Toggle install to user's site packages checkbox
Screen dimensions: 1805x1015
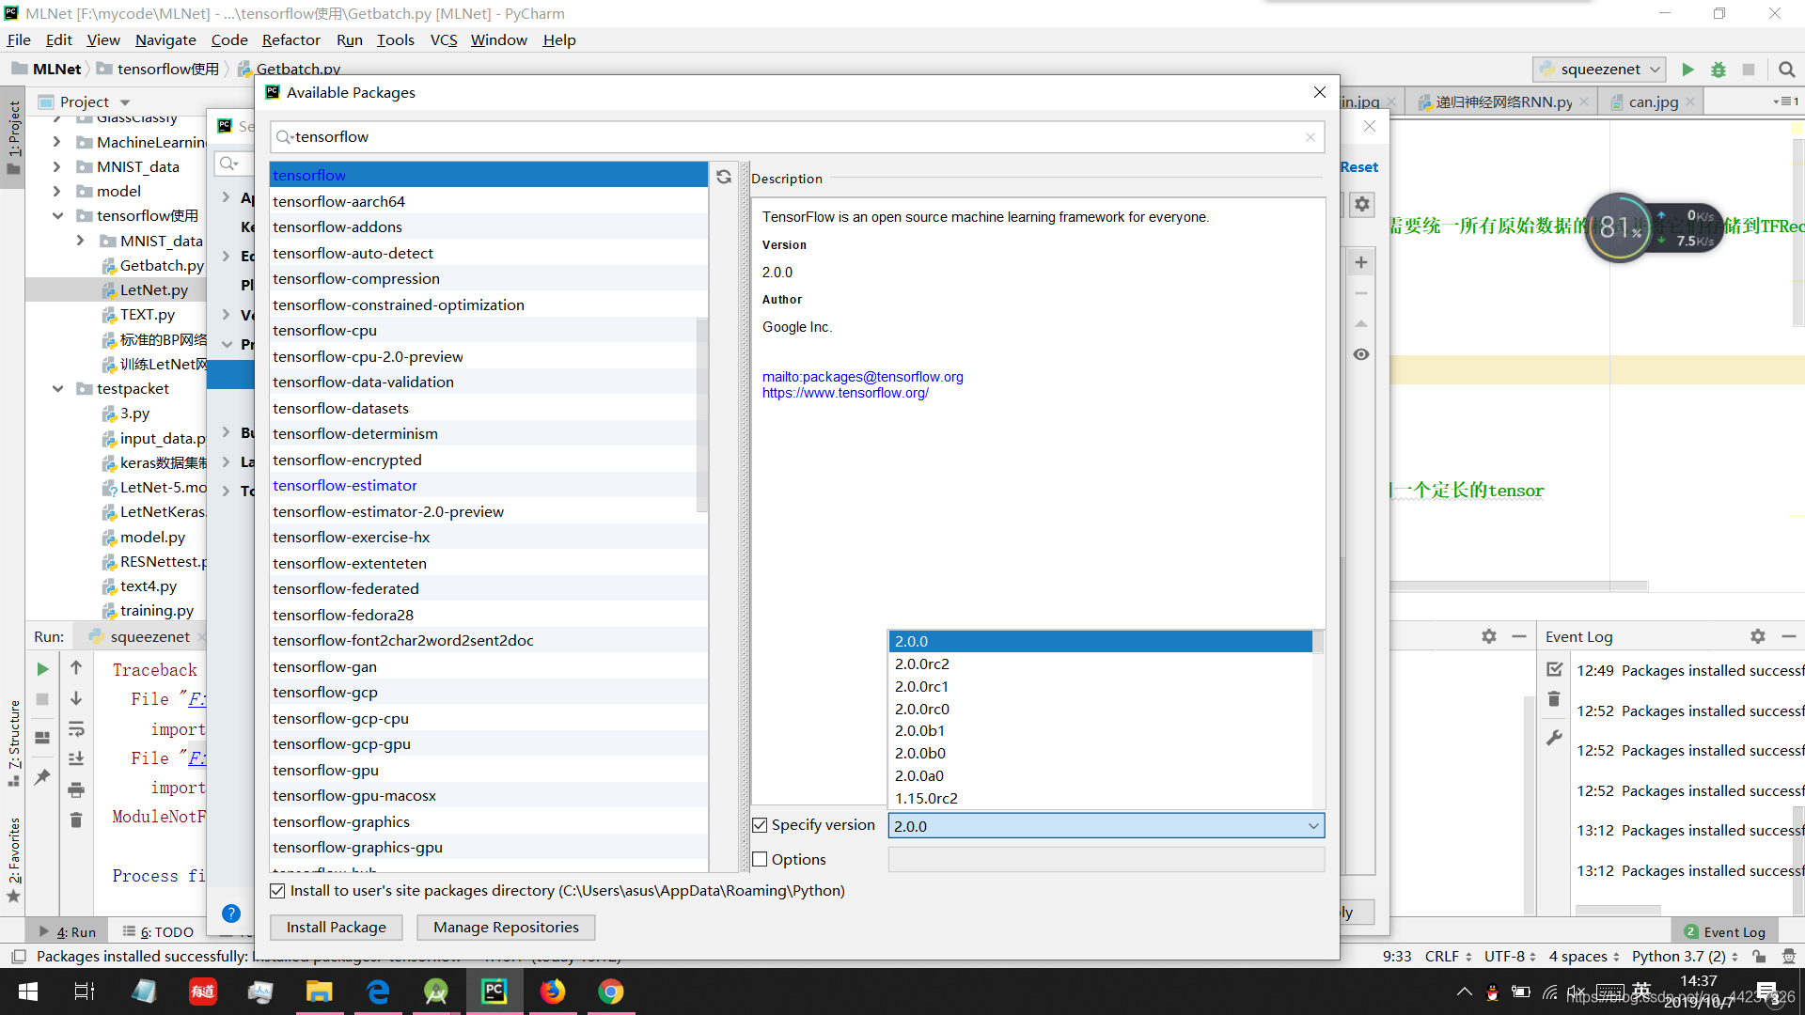277,891
